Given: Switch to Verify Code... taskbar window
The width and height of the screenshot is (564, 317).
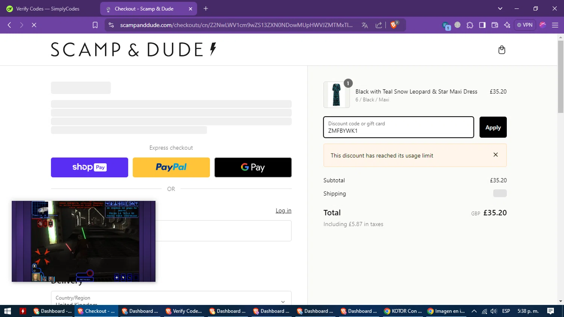Looking at the screenshot, I should [x=184, y=311].
